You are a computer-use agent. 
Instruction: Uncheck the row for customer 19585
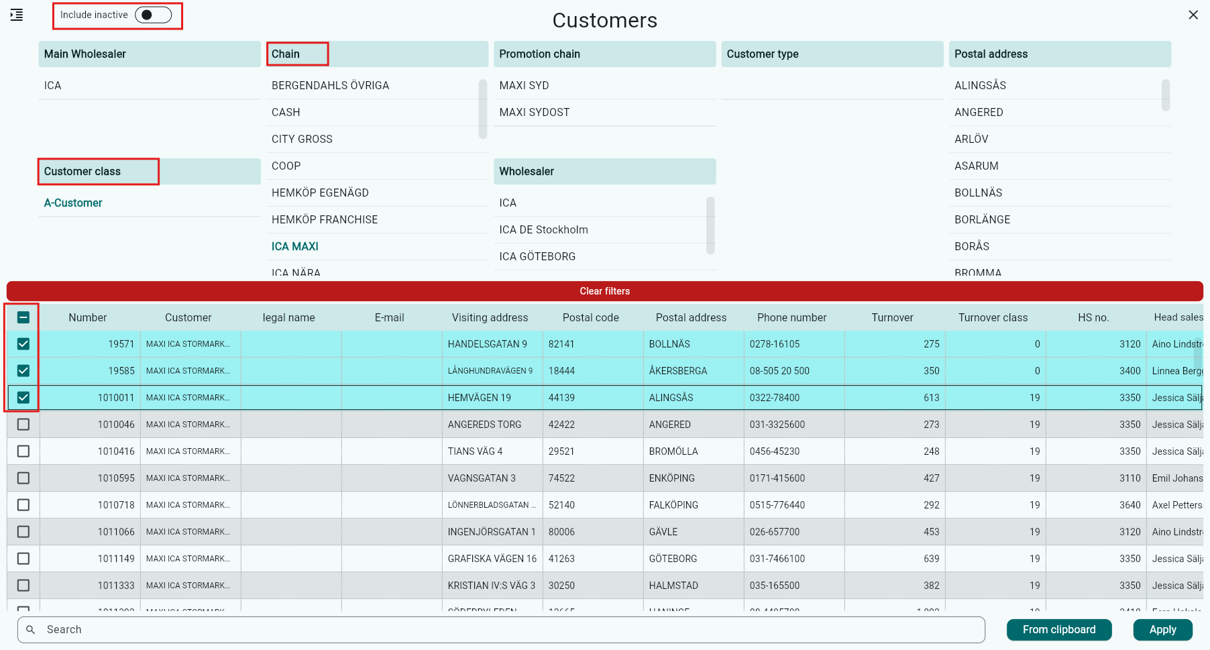(x=23, y=371)
